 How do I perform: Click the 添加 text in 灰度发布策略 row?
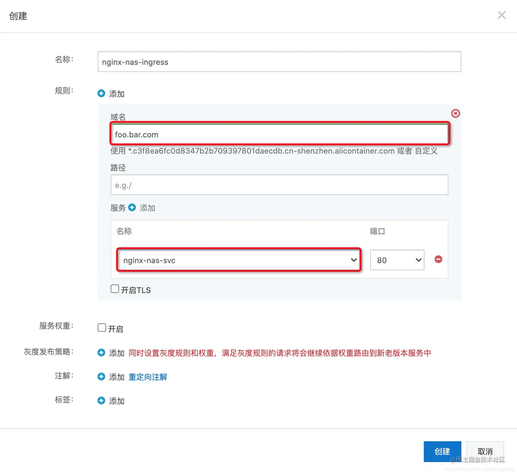(x=117, y=353)
